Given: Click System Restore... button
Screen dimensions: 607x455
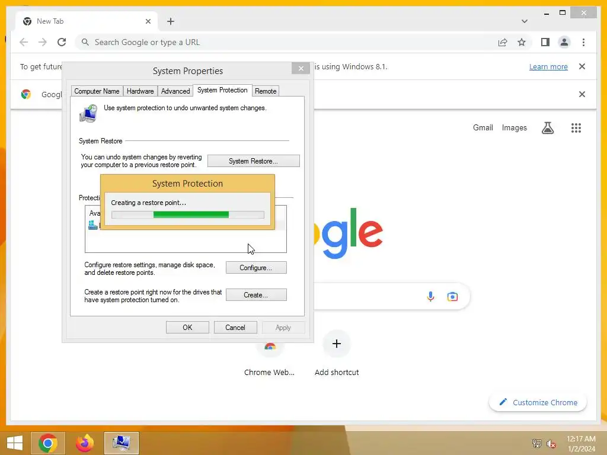Looking at the screenshot, I should 253,161.
